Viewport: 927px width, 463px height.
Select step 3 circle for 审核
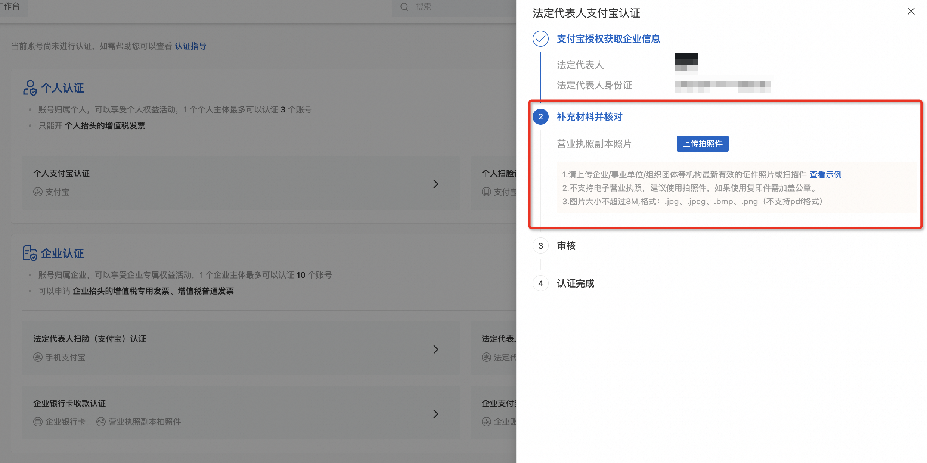point(540,246)
